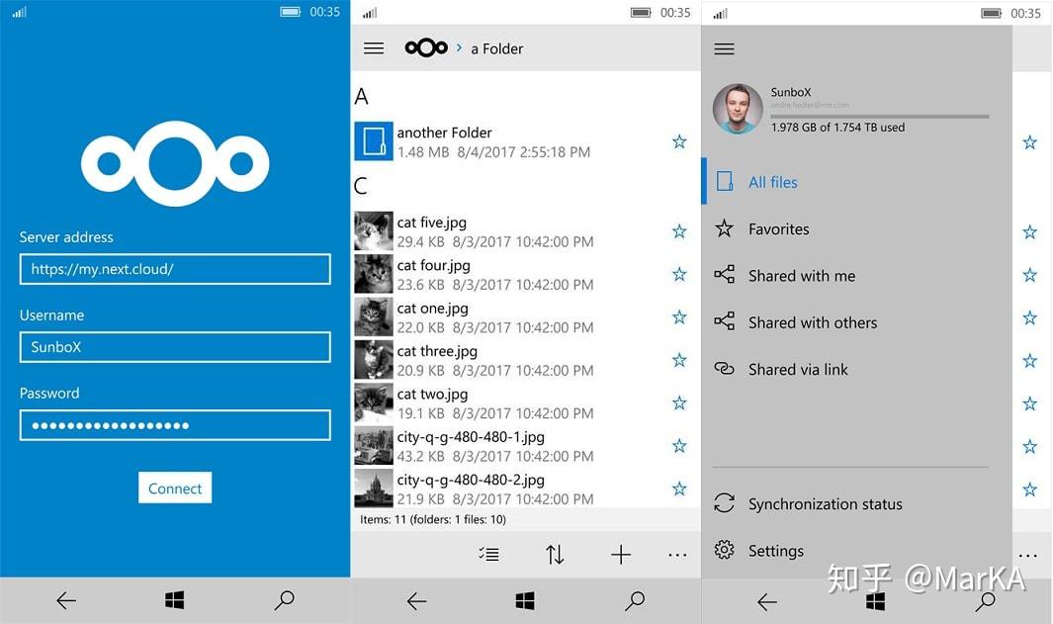Click the Nextcloud logo in breadcrumb bar

(426, 47)
